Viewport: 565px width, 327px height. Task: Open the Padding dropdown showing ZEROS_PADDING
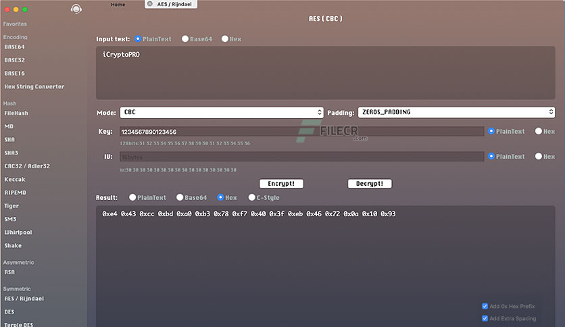(x=456, y=112)
